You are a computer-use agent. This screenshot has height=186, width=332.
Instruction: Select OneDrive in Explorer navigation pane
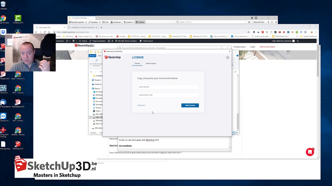point(97,84)
